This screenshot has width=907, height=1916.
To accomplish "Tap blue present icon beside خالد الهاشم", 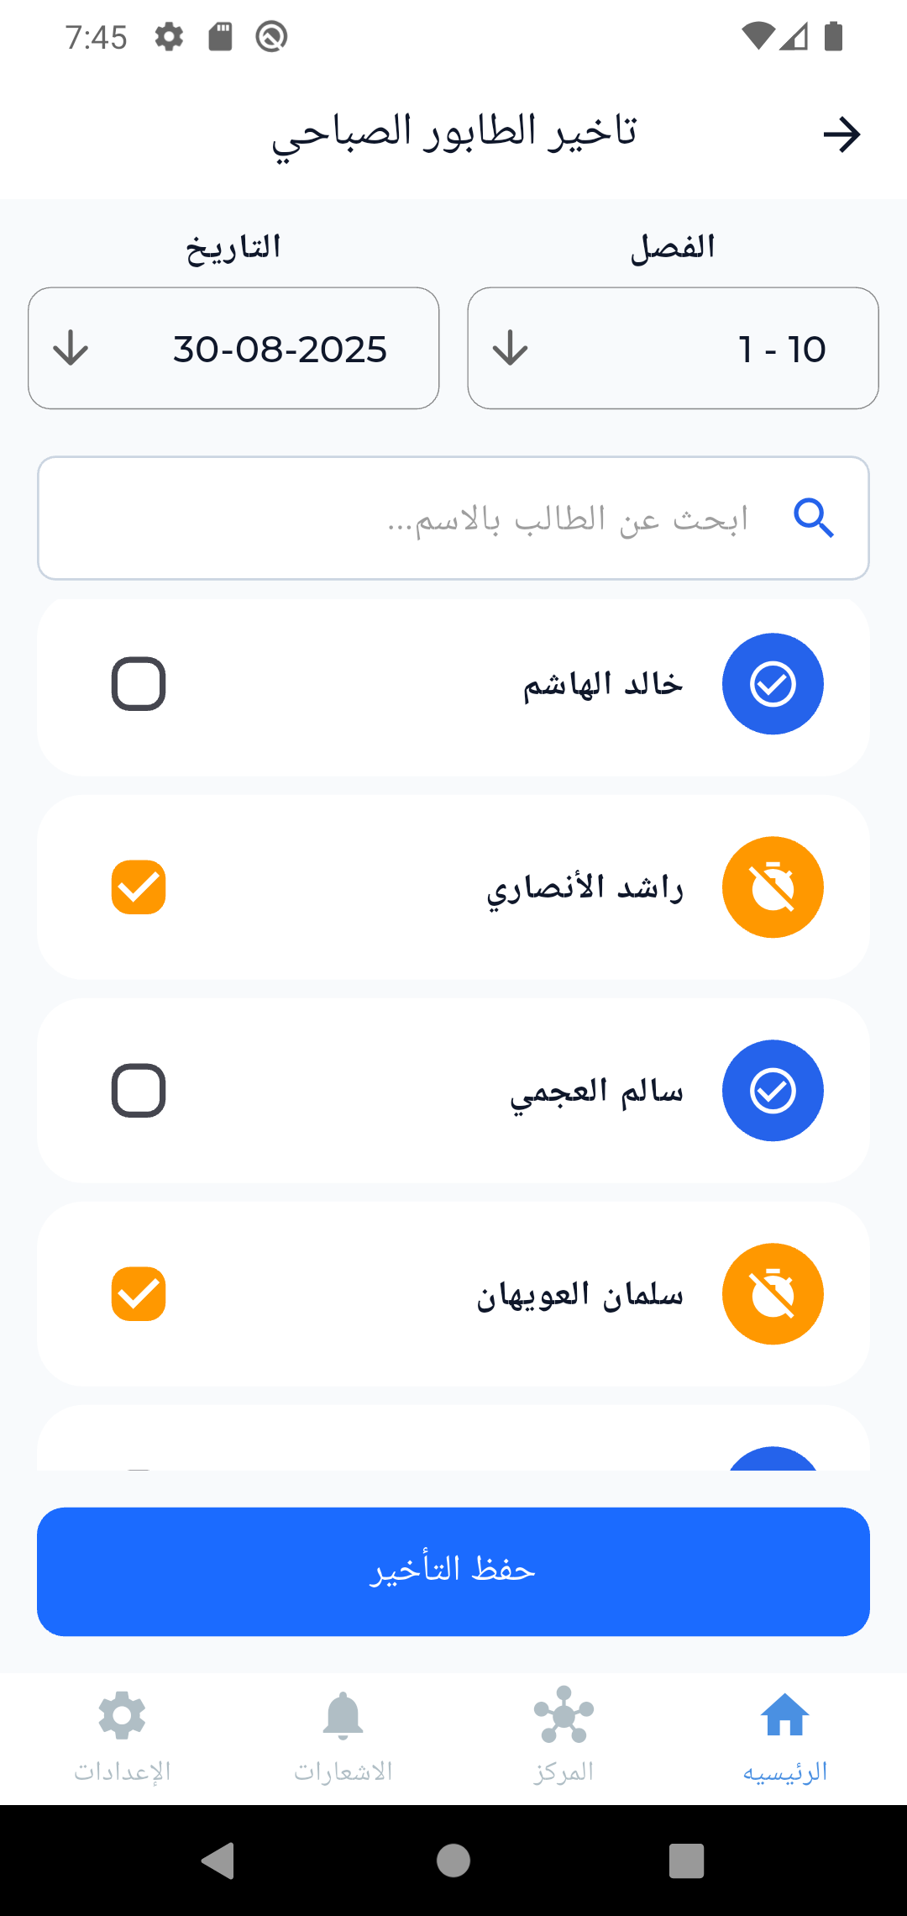I will (773, 684).
